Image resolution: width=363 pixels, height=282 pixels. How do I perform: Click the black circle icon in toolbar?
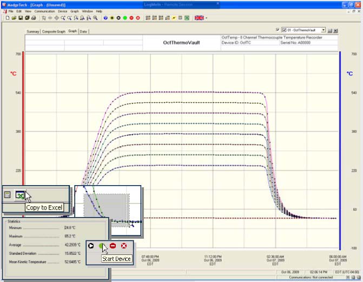[x=118, y=18]
